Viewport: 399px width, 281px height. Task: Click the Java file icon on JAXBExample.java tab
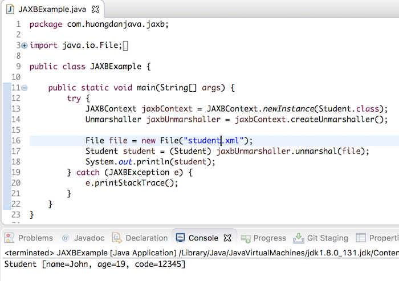[10, 10]
